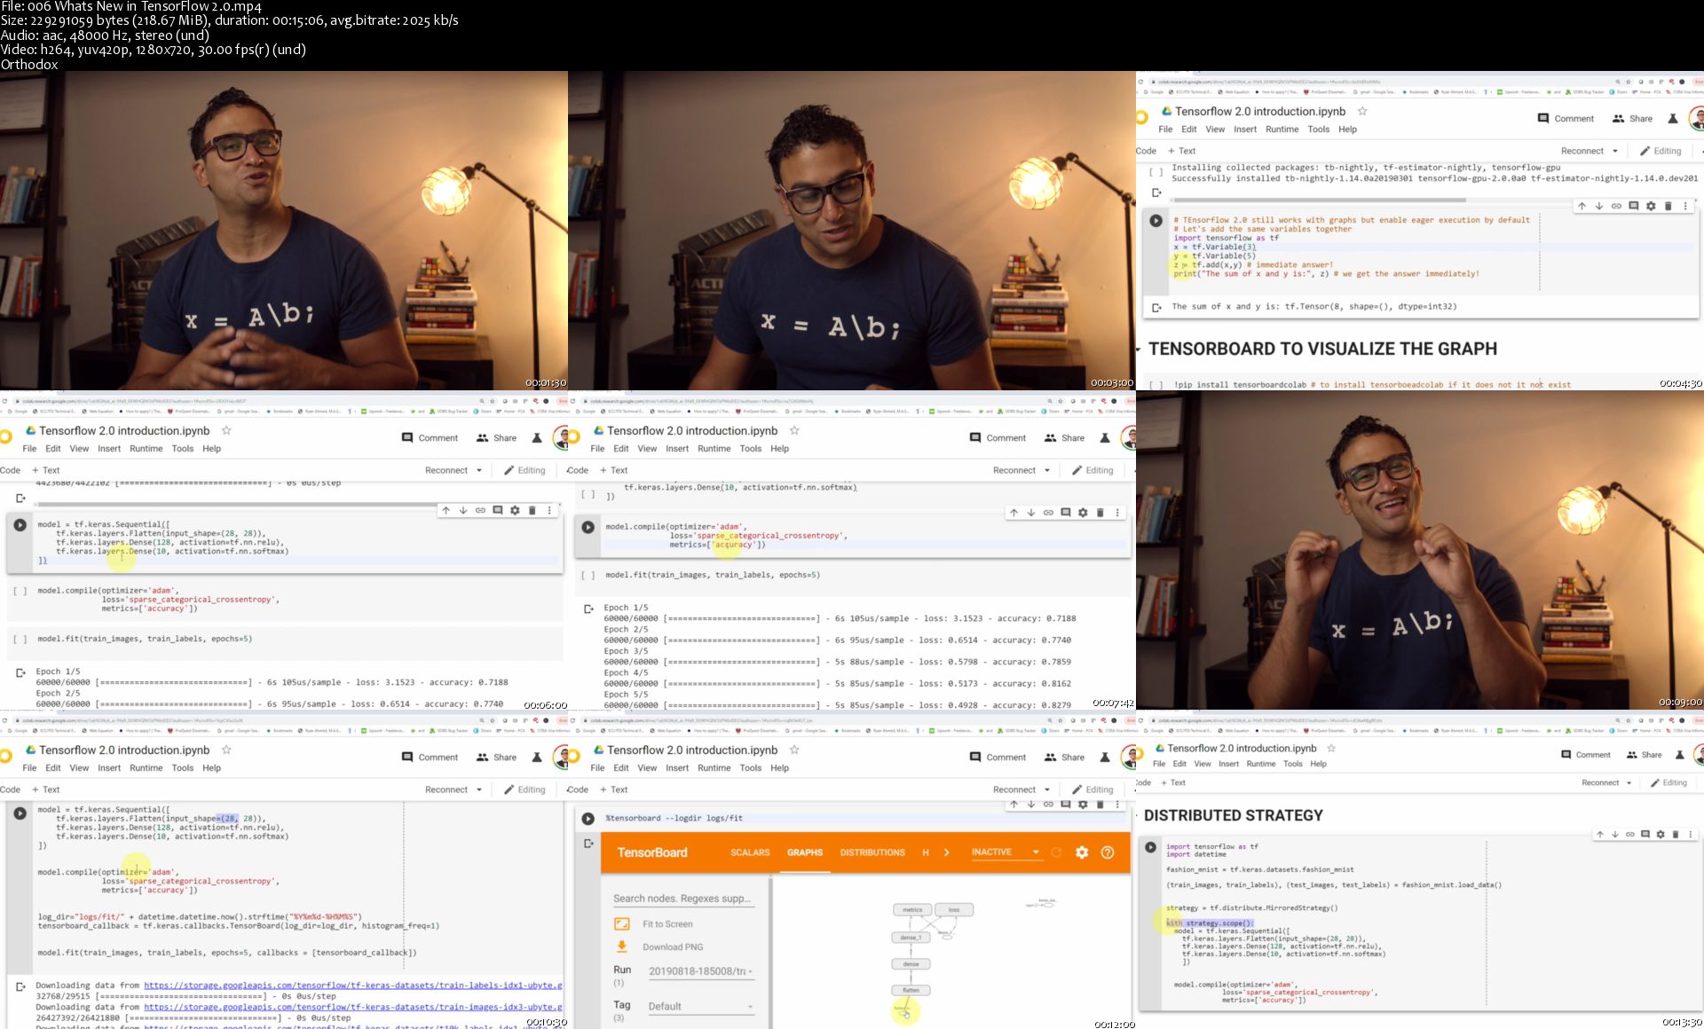Select the 'metrics' node in TensorBoard graph
The height and width of the screenshot is (1029, 1704).
[x=912, y=909]
